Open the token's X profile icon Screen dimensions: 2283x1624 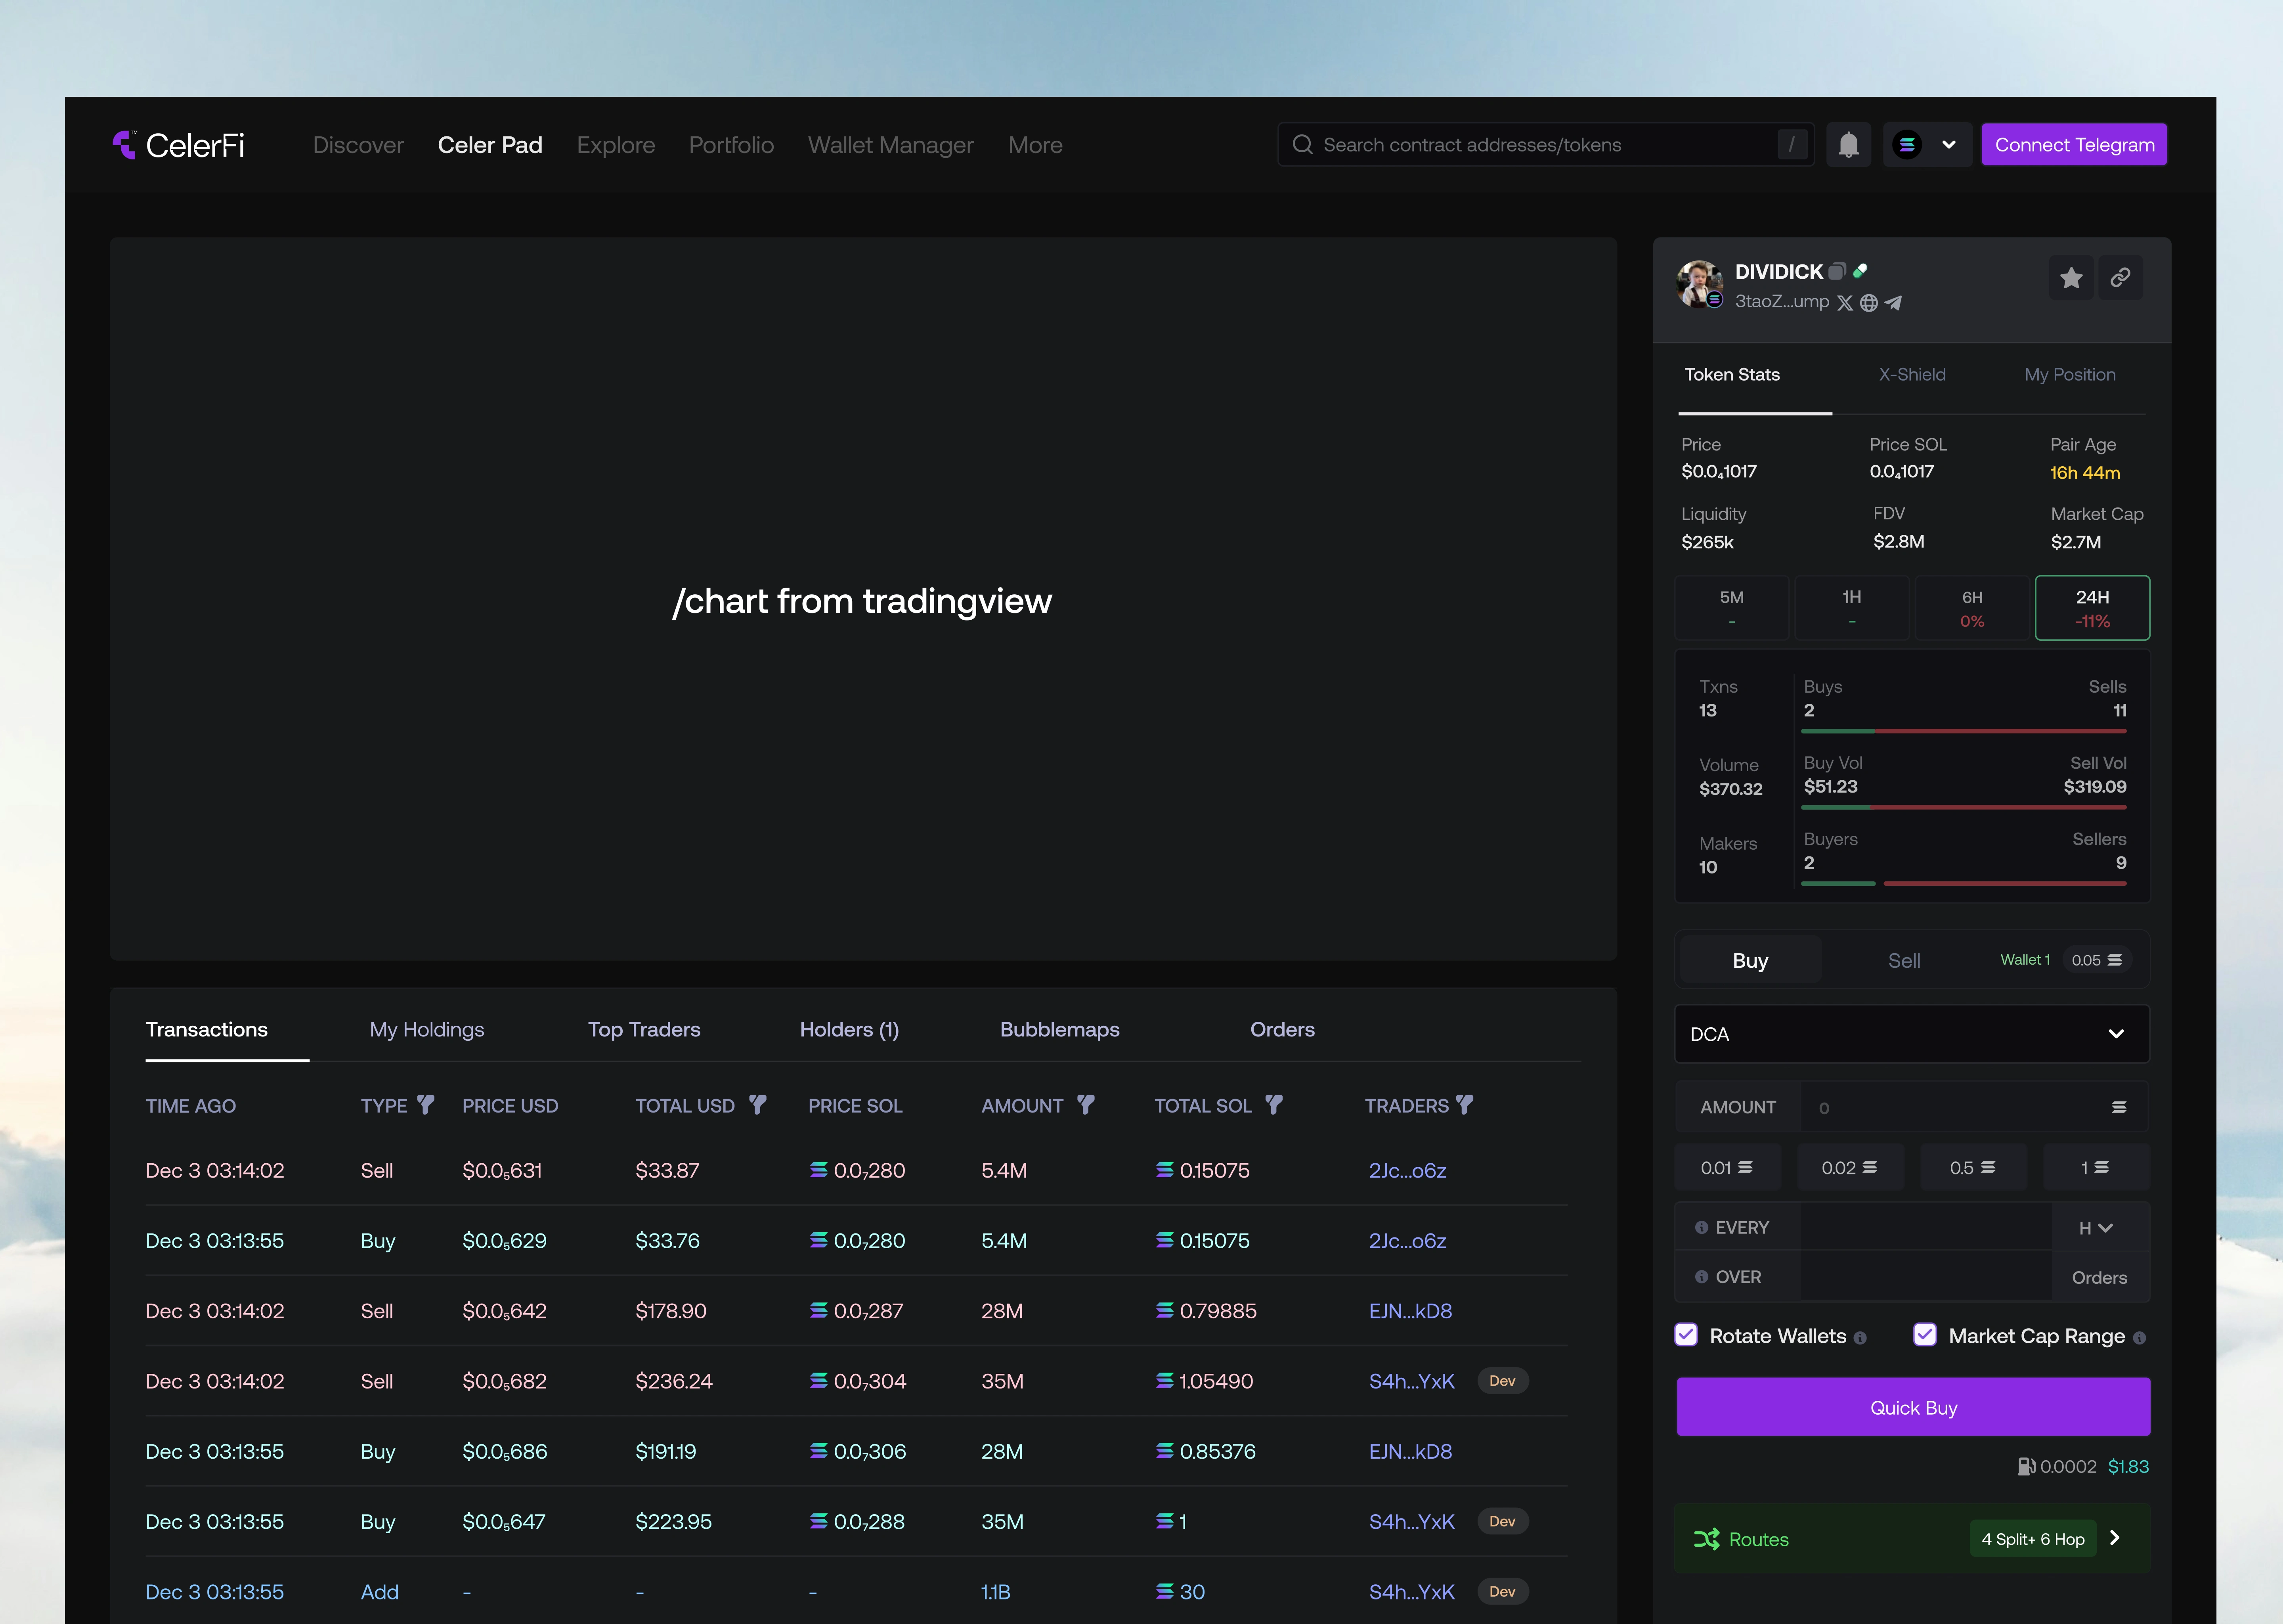(x=1845, y=303)
